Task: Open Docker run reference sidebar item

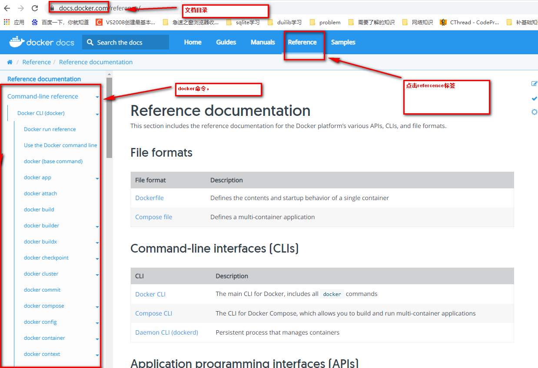Action: click(x=50, y=129)
